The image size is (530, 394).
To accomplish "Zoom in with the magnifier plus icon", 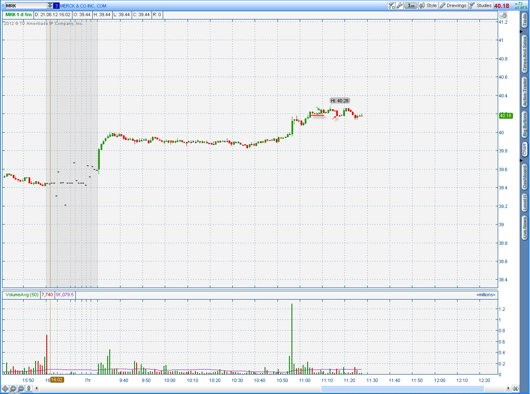I will pyautogui.click(x=13, y=389).
